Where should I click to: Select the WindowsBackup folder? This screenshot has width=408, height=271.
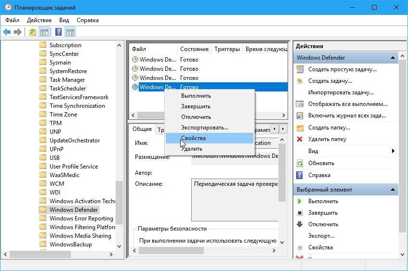point(71,245)
